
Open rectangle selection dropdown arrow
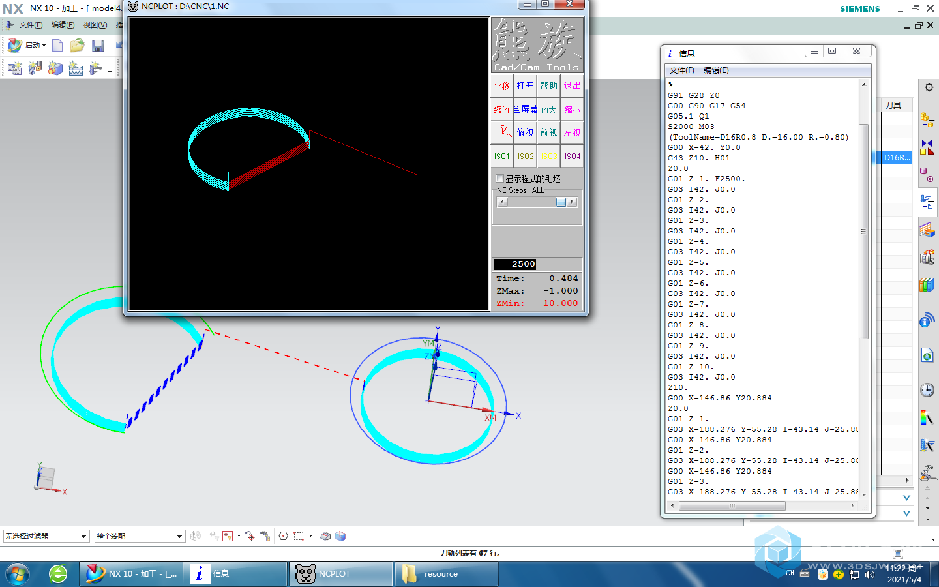[x=310, y=536]
